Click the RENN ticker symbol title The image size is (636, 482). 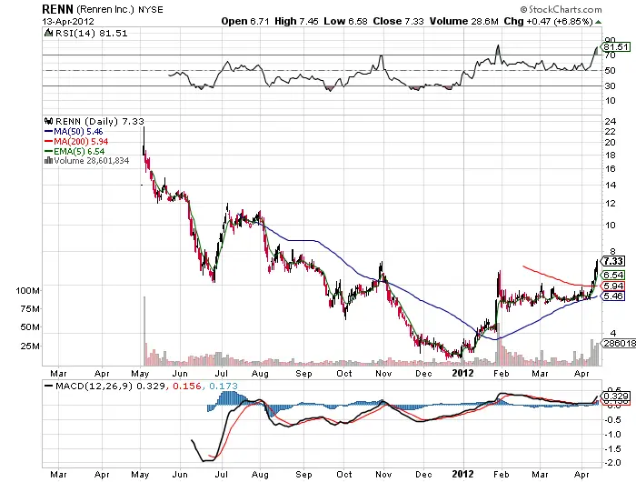(57, 9)
